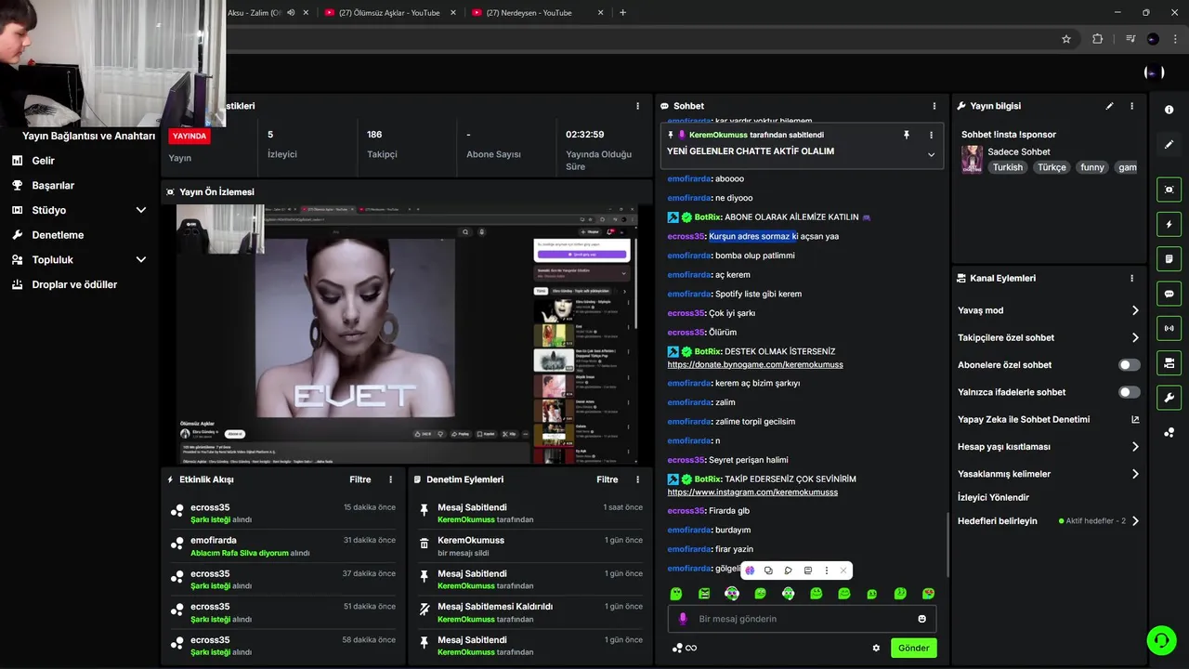Toggle the broadcast signal widget icon
The image size is (1189, 669).
click(x=1169, y=328)
